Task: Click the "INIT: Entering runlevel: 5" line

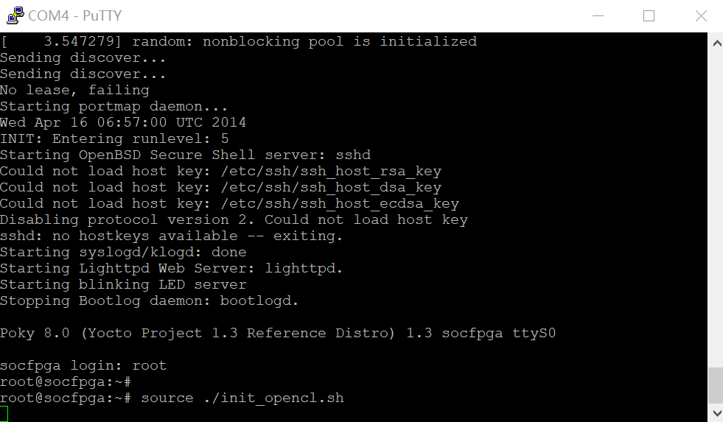Action: (x=114, y=138)
